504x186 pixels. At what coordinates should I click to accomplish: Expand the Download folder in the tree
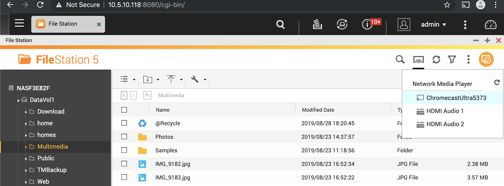click(x=26, y=112)
